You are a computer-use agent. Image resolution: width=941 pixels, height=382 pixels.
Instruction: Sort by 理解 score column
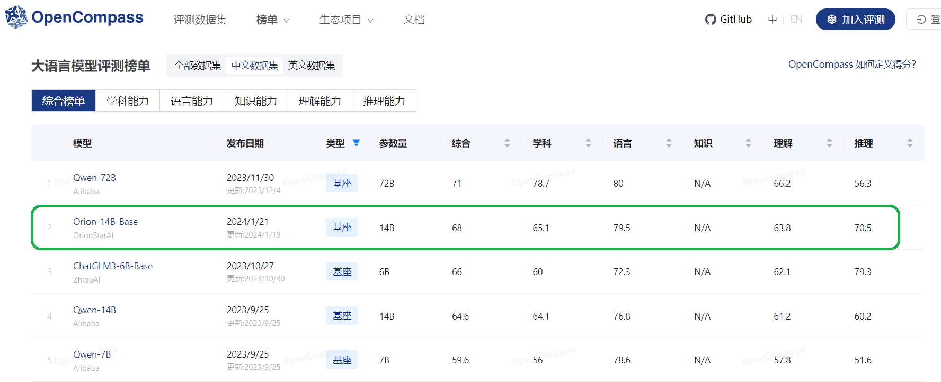[829, 143]
